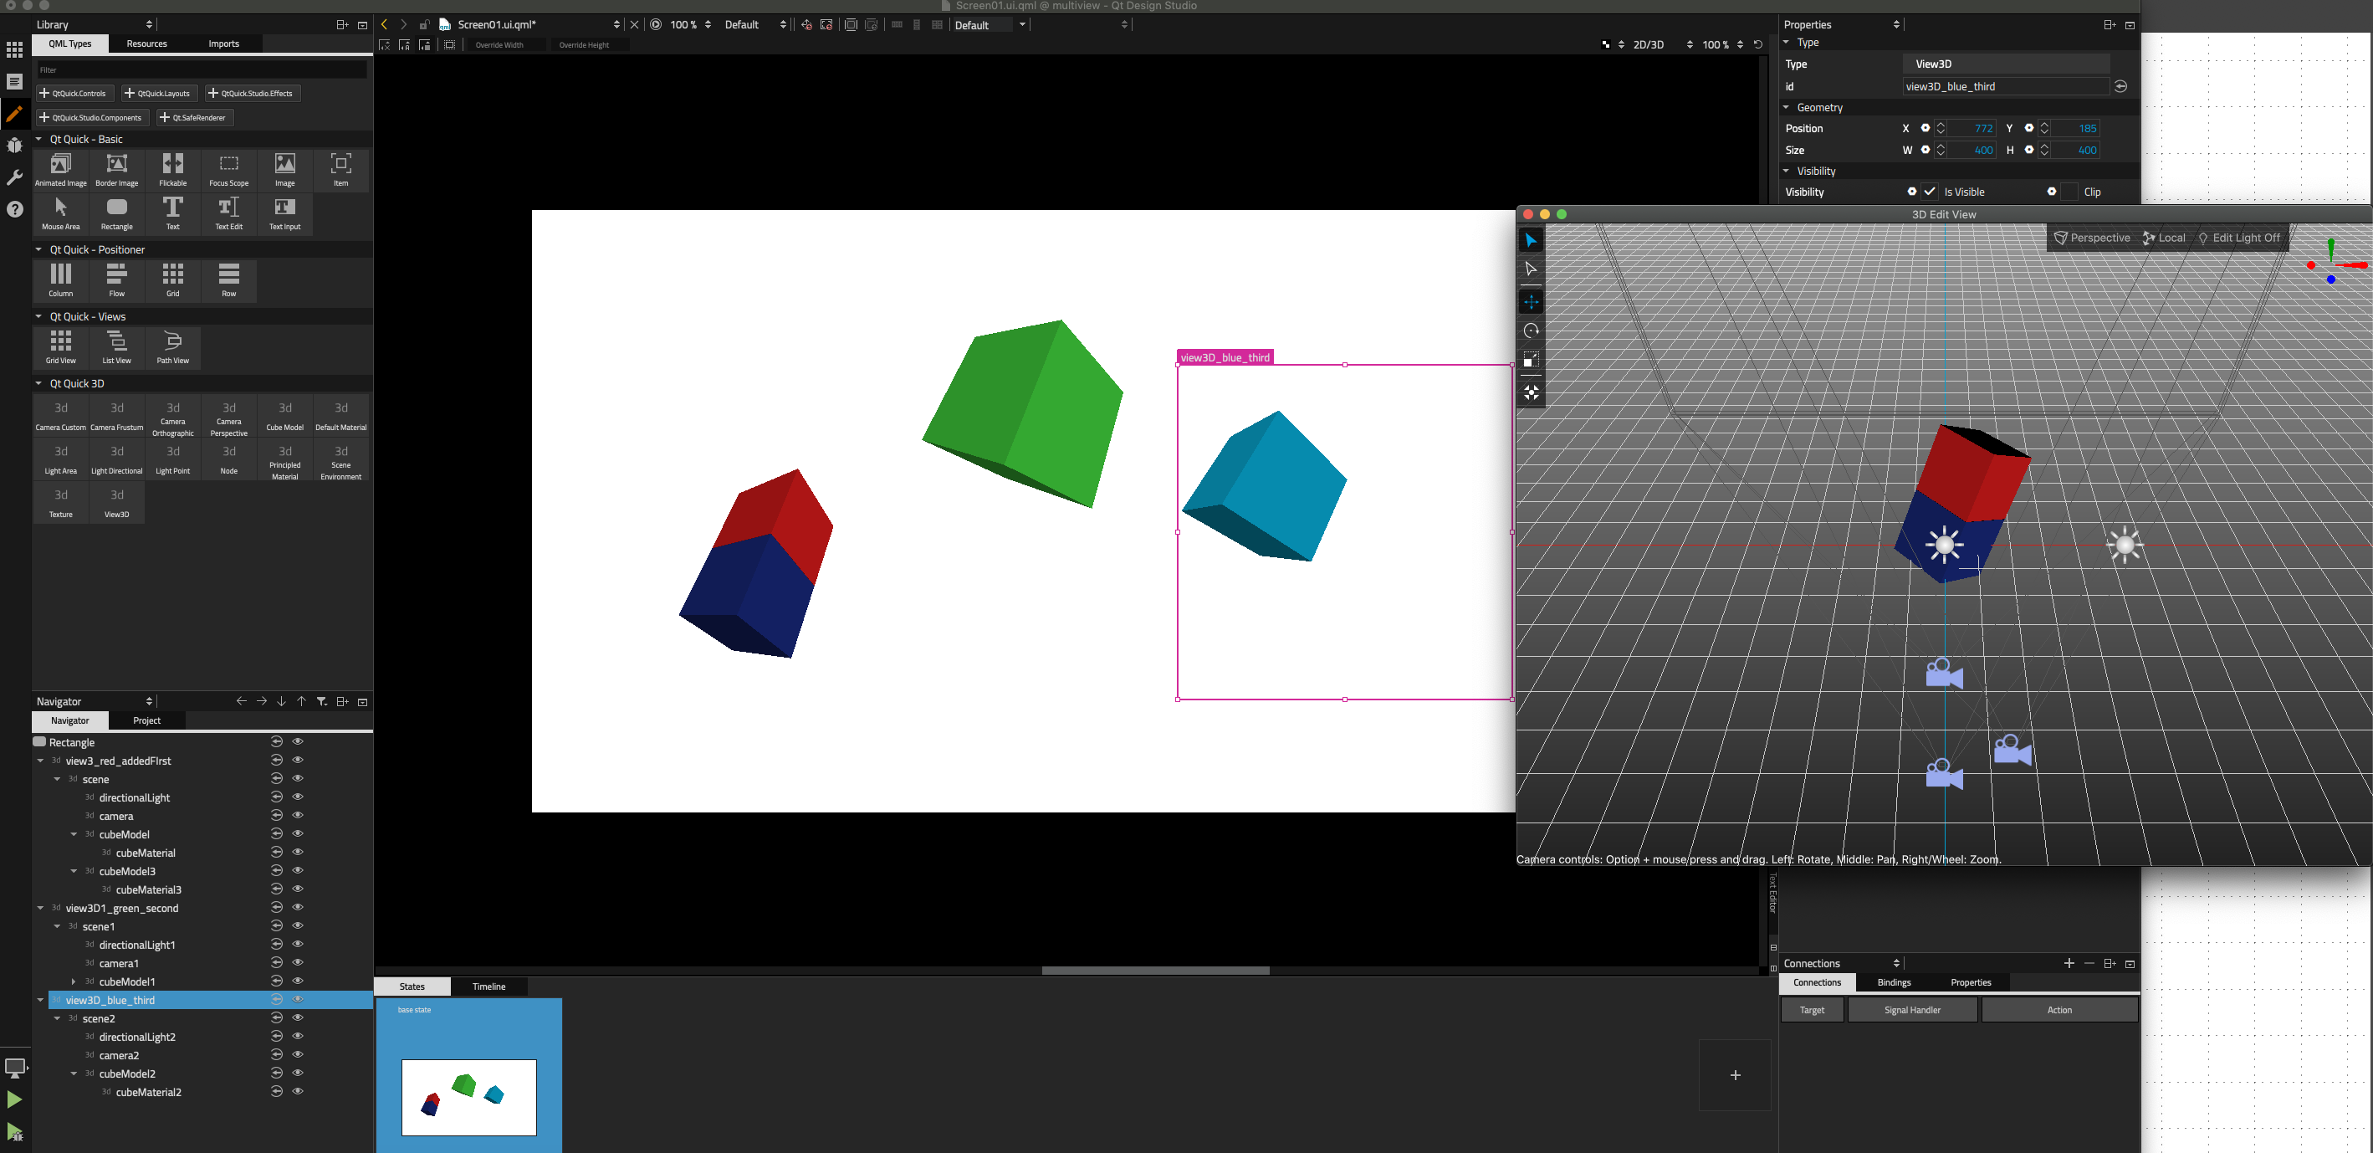Hide cubeModel3 using its eye icon
Viewport: 2373px width, 1153px height.
(x=298, y=870)
